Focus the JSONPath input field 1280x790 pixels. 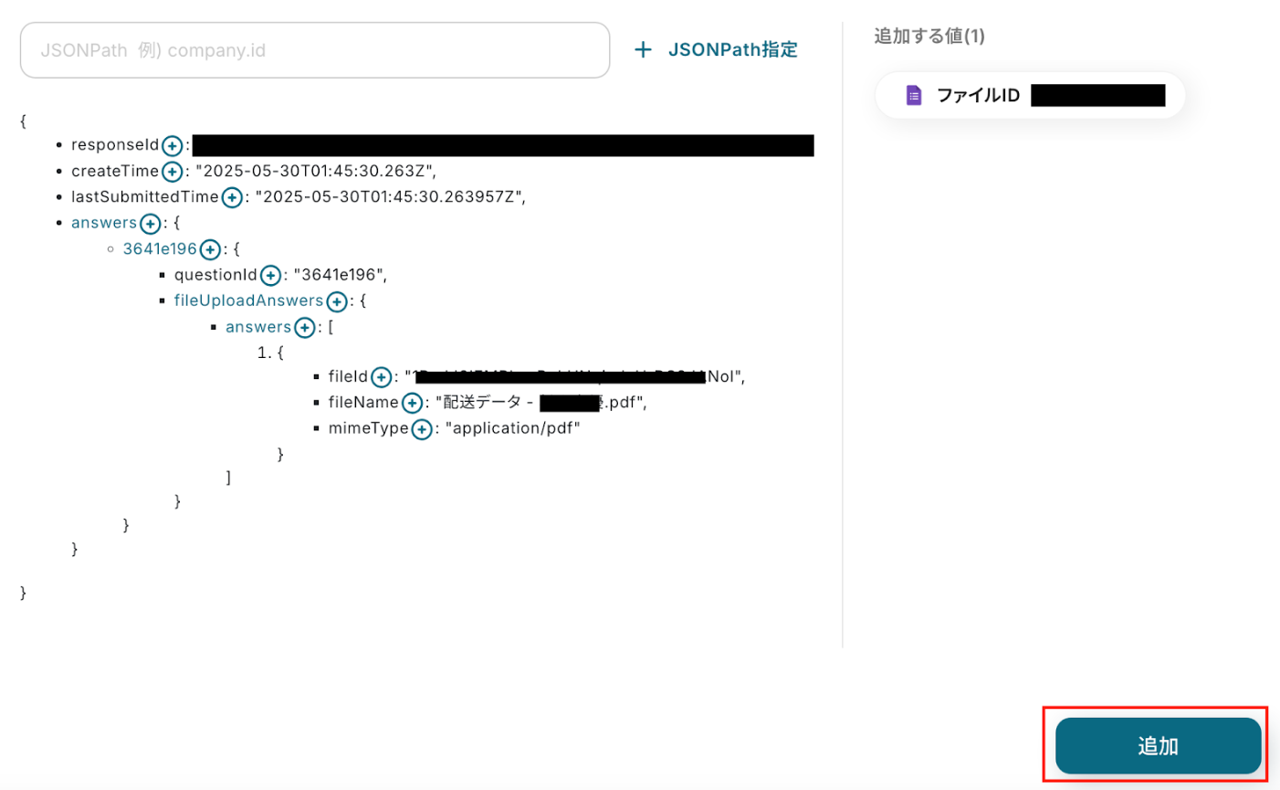pos(315,50)
